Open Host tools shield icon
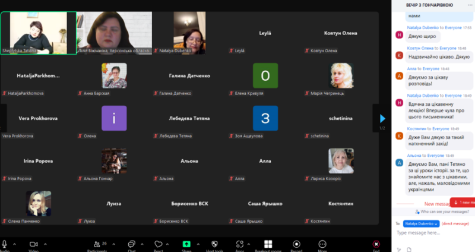The height and width of the screenshot is (252, 475). click(214, 244)
